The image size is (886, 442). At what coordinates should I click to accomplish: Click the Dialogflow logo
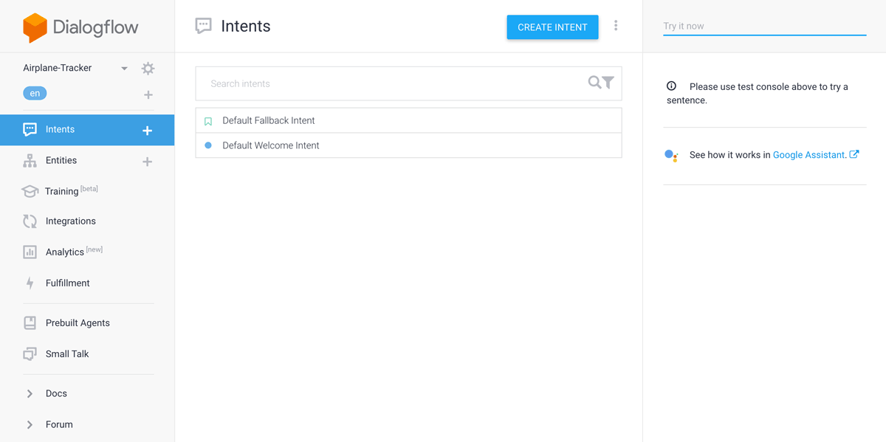point(80,28)
